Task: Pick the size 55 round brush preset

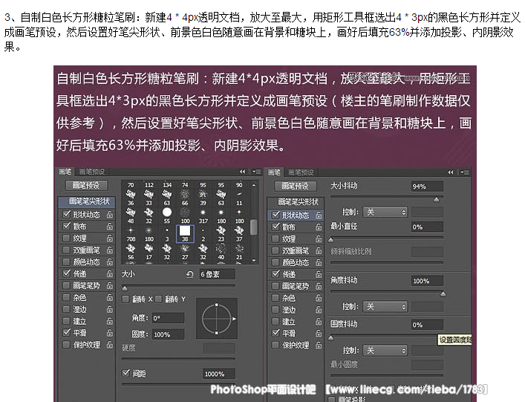Action: [x=167, y=215]
